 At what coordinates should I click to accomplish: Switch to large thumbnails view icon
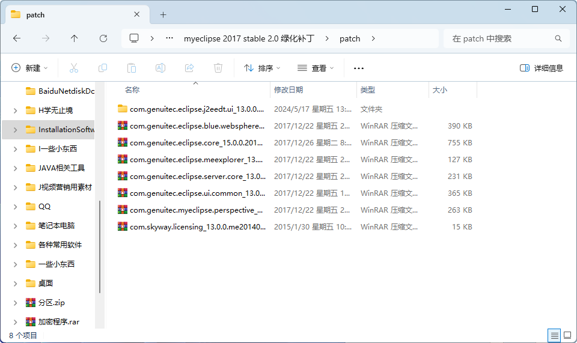pos(567,335)
